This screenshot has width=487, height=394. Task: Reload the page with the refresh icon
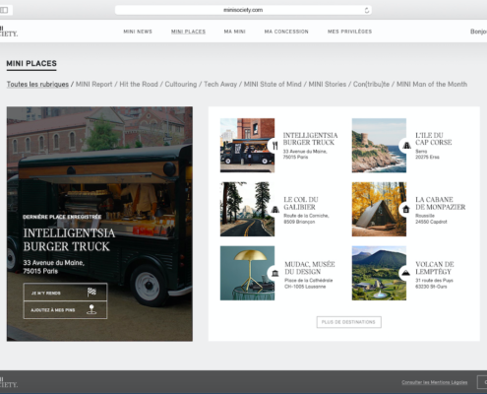tap(367, 10)
